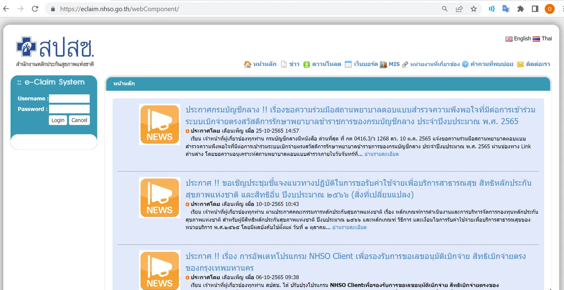564x290 pixels.
Task: Open the Google Translate extension icon
Action: [x=506, y=9]
